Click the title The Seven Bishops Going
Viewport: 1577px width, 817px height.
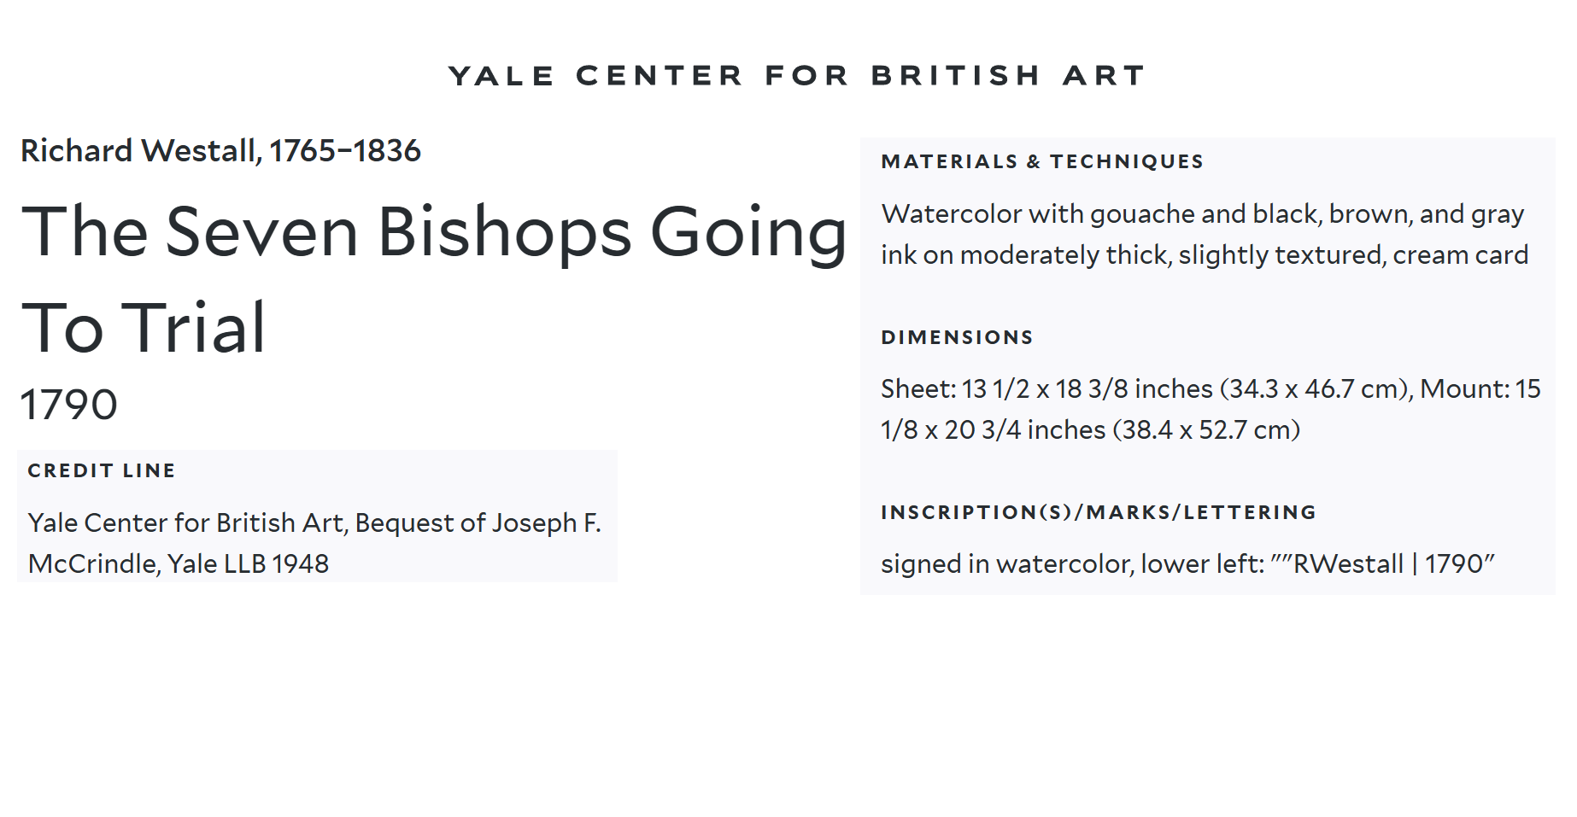(x=433, y=233)
